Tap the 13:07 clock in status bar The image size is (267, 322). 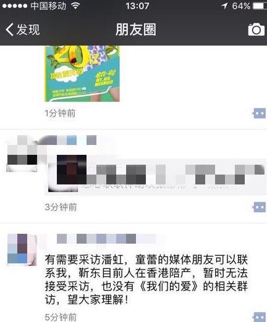[x=137, y=6]
